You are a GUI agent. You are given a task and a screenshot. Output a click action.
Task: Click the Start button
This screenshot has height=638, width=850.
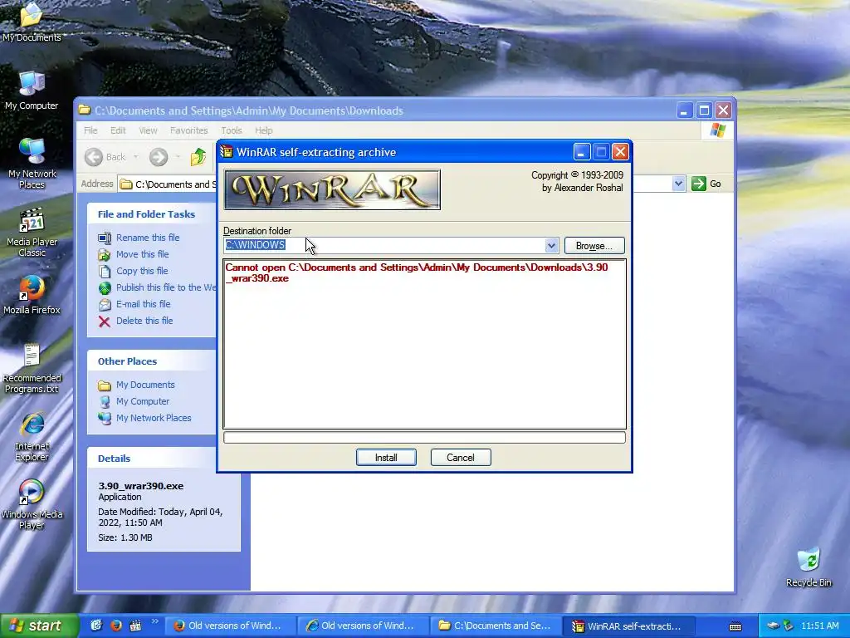(38, 626)
